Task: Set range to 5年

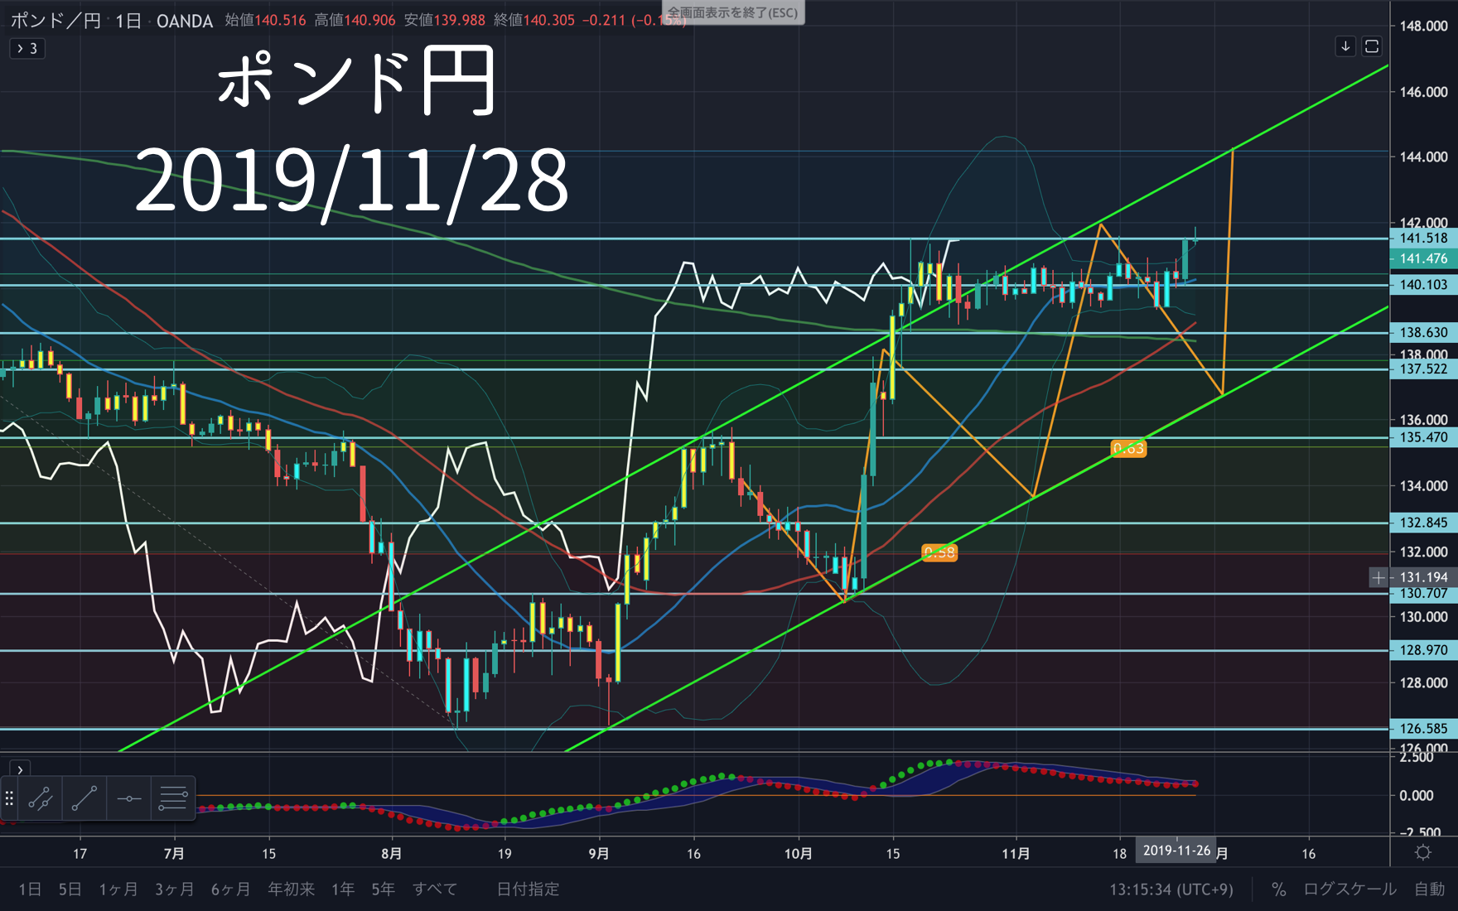Action: (383, 889)
